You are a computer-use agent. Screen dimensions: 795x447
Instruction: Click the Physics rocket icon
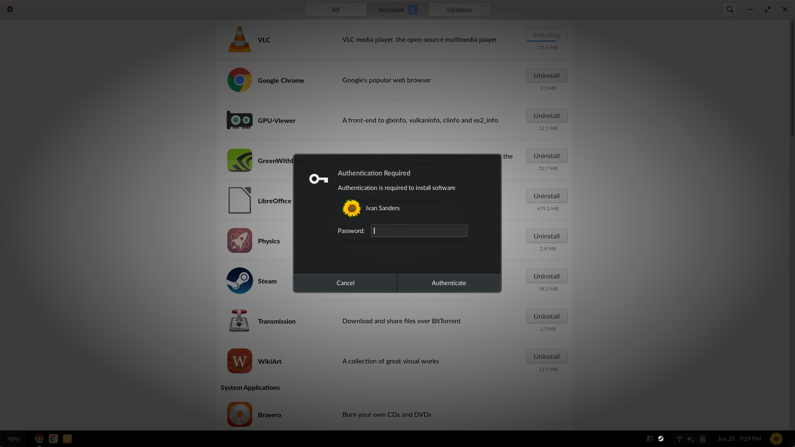(x=239, y=240)
